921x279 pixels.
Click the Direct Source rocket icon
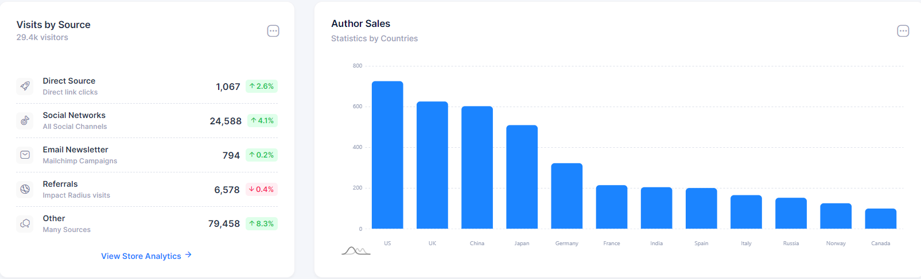[x=25, y=86]
